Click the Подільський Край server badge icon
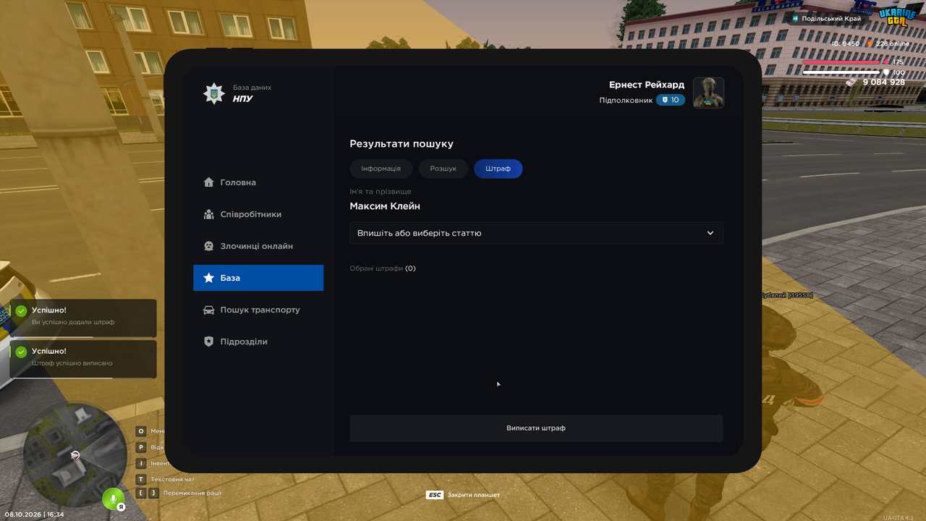The width and height of the screenshot is (926, 521). point(796,19)
